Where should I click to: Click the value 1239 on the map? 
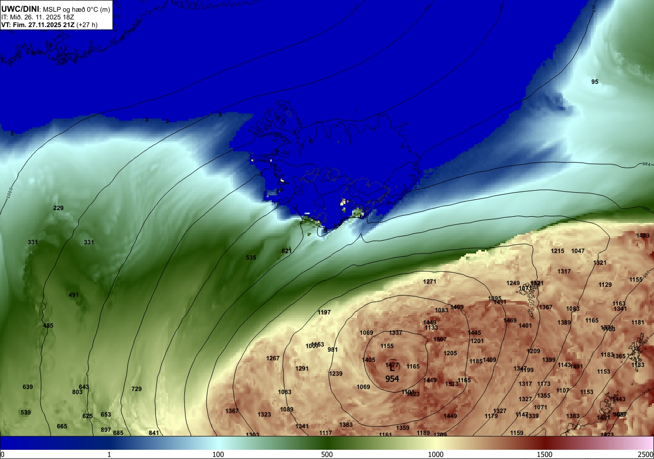[x=336, y=374]
